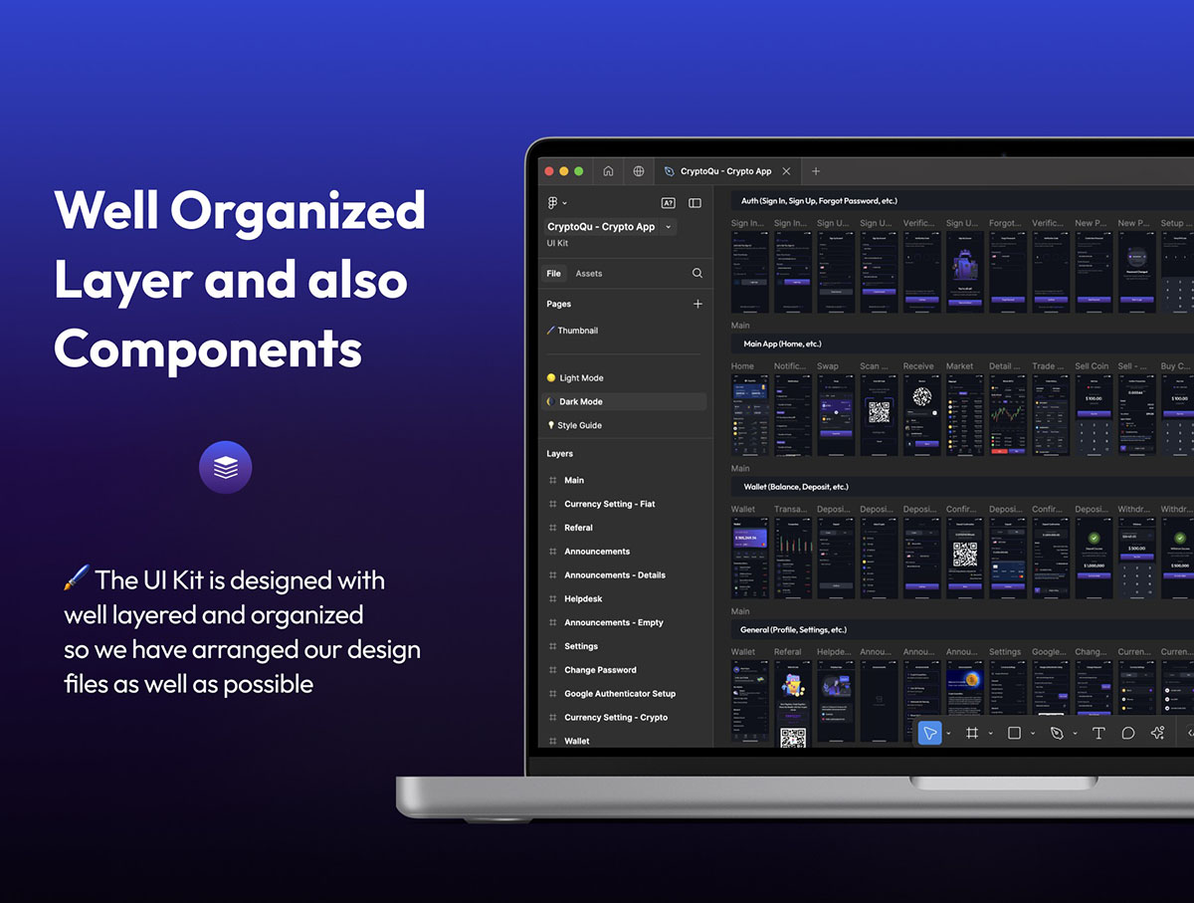The image size is (1194, 903).
Task: Select the Currency Setting - Crypto layer
Action: pyautogui.click(x=616, y=718)
